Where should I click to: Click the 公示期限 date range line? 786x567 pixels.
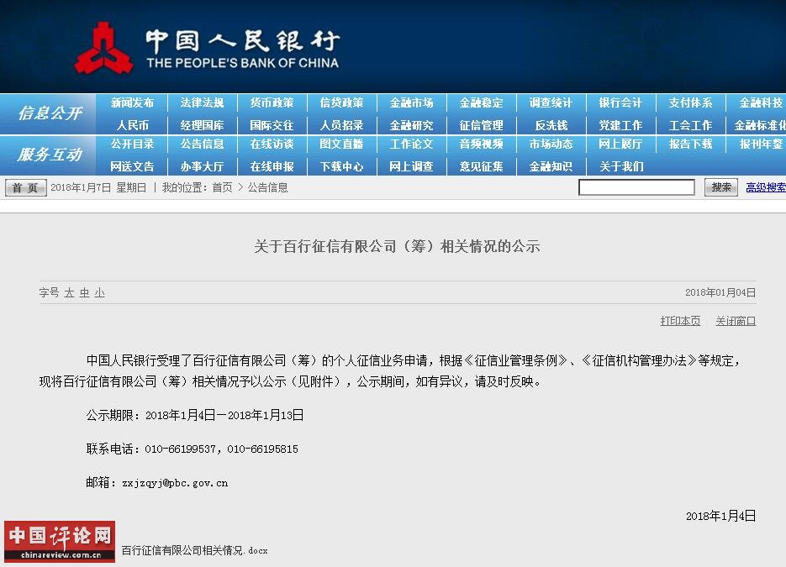tap(195, 415)
